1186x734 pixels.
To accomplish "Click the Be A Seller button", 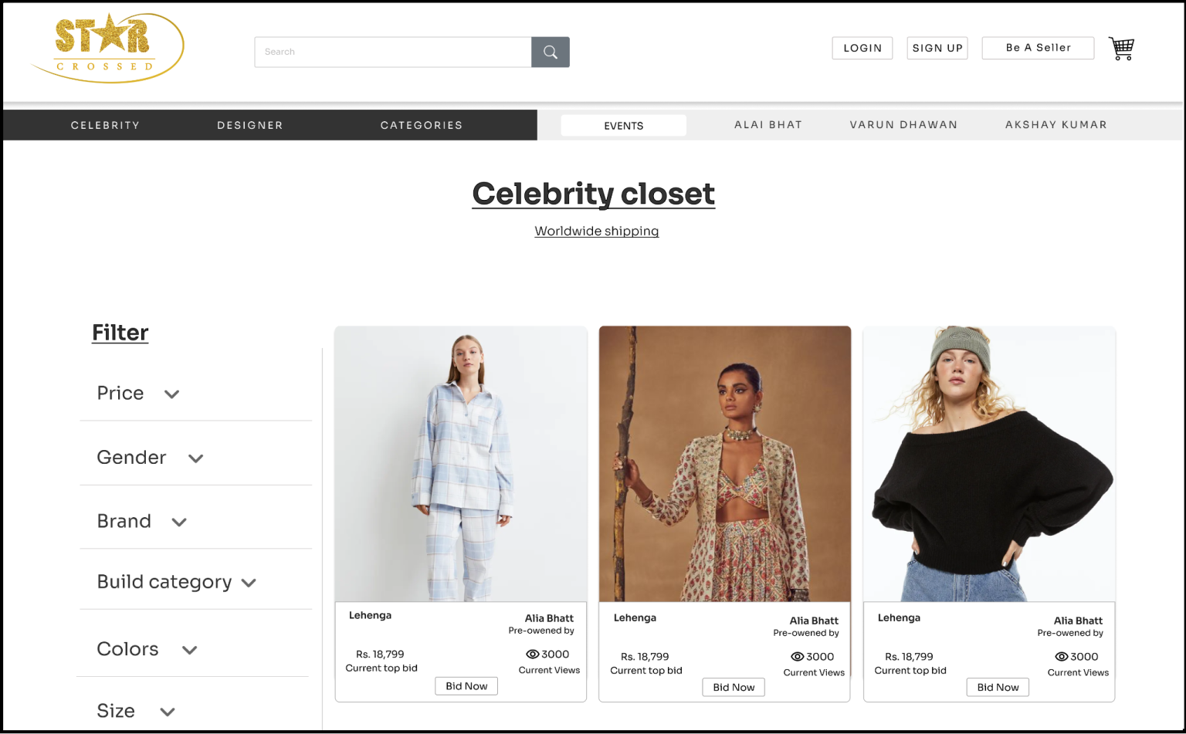I will (1037, 48).
